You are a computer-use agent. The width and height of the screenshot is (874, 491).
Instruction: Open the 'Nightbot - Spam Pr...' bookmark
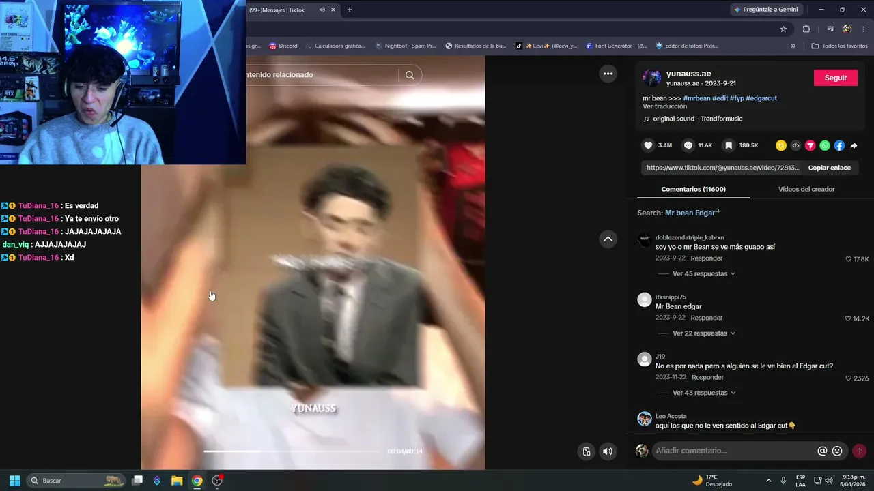point(406,46)
